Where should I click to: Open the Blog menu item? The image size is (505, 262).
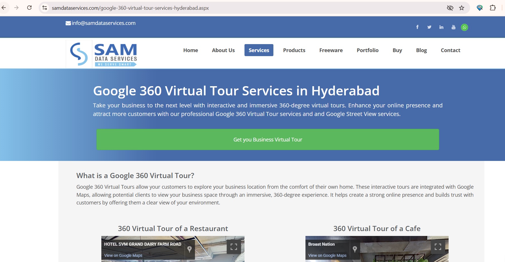[x=421, y=50]
